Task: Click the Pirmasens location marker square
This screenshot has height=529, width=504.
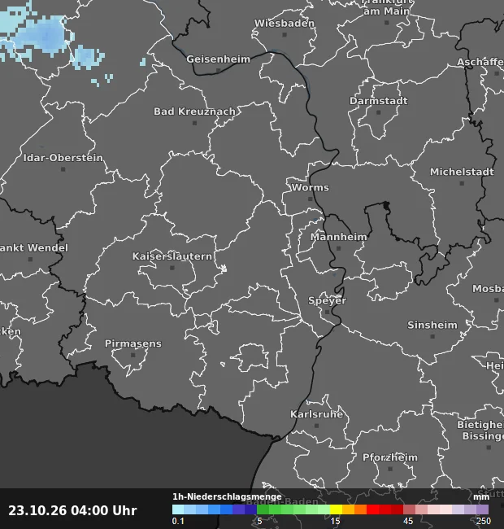Action: [x=133, y=355]
